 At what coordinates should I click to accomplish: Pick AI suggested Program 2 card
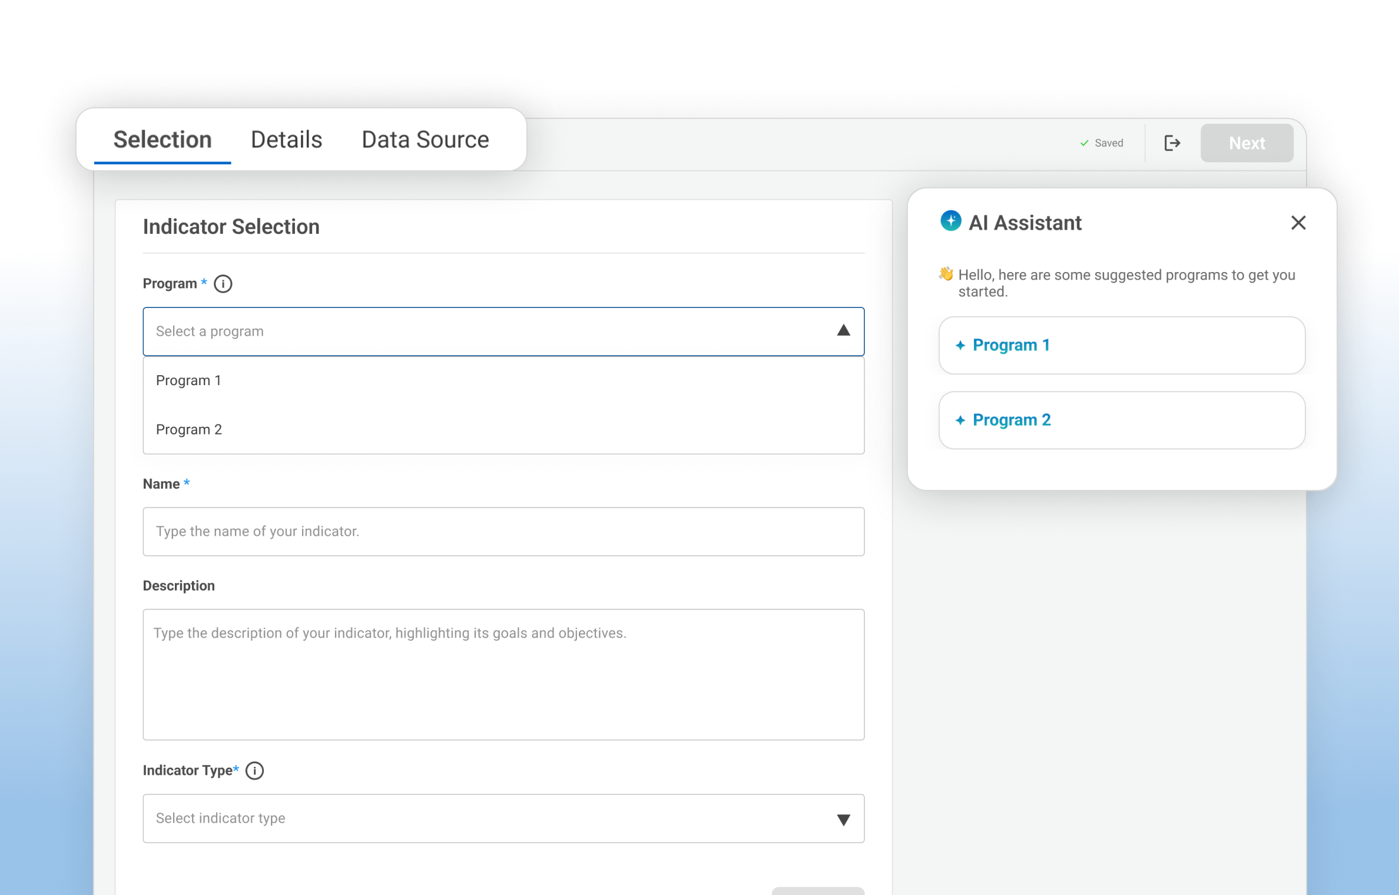[1121, 420]
